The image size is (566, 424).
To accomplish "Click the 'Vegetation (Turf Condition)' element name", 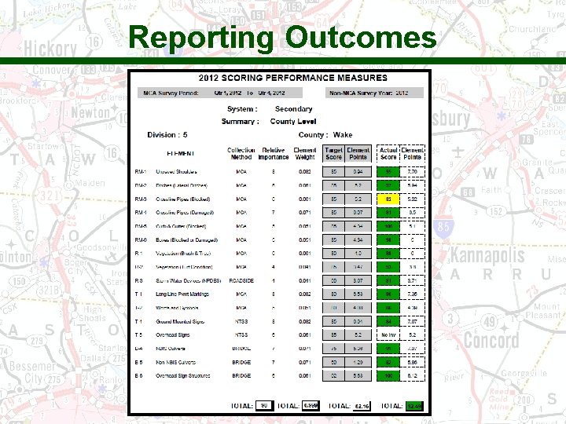I will click(x=184, y=267).
